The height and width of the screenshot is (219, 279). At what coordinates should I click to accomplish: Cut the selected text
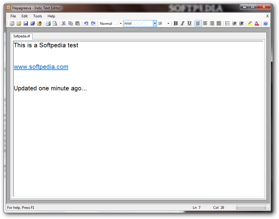(x=64, y=23)
